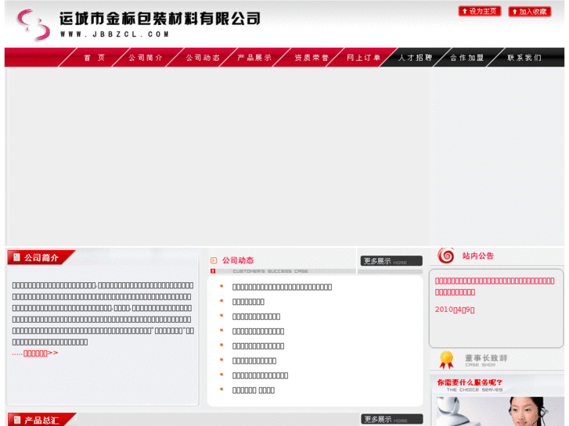
Task: Open the 产品展示 navigation tab
Action: [x=254, y=58]
